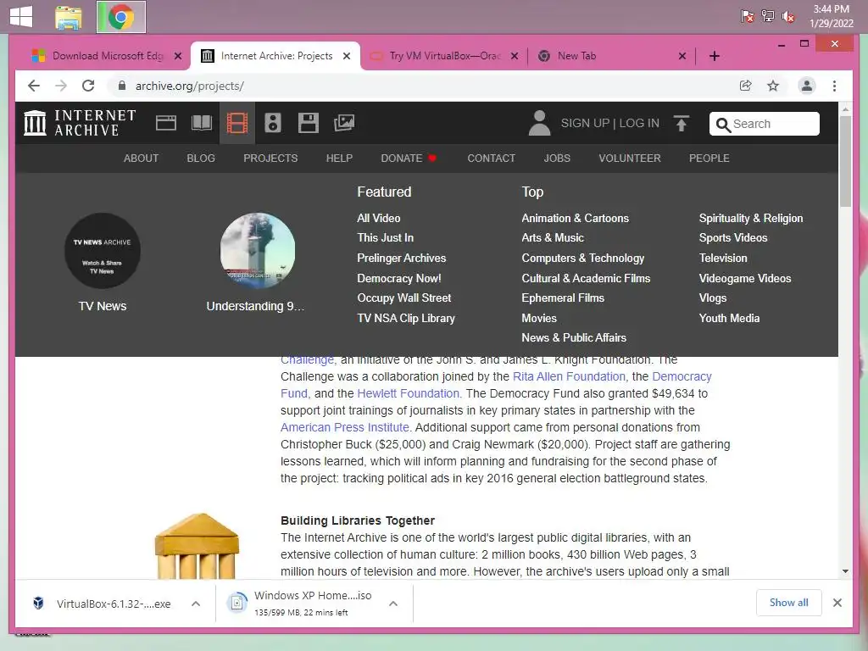Open the PROJECTS menu item
This screenshot has height=651, width=868.
click(x=270, y=159)
